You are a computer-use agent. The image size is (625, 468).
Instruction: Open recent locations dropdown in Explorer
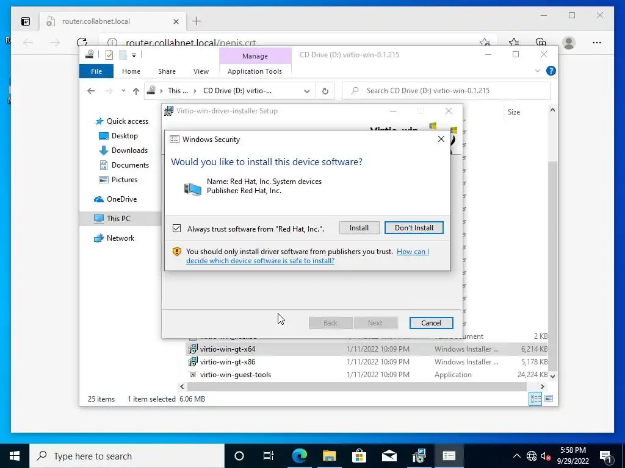(x=123, y=91)
